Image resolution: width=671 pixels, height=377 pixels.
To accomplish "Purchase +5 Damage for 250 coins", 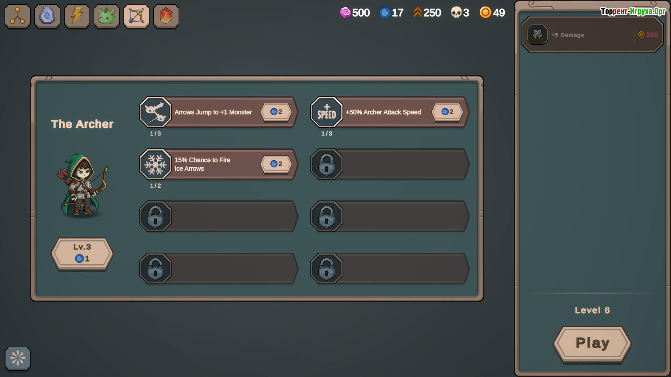I will pyautogui.click(x=648, y=35).
